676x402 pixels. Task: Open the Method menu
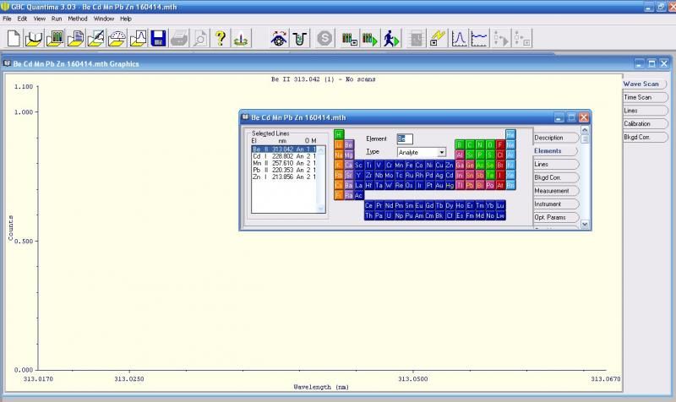coord(78,19)
